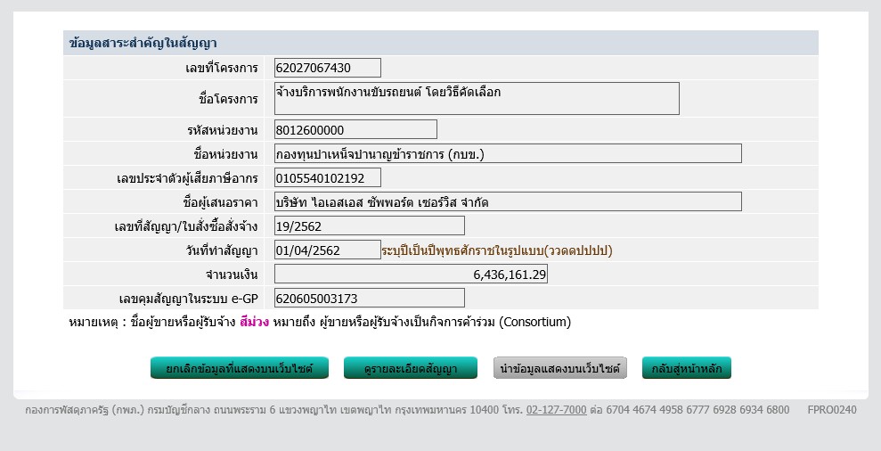Image resolution: width=881 pixels, height=451 pixels.
Task: Focus the เลขประจำตัวผู้เสียภาษีอากร field
Action: point(327,178)
